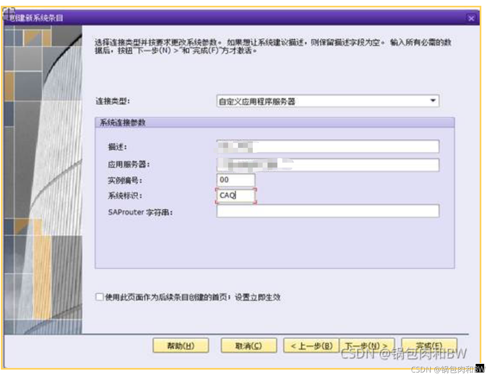This screenshot has height=377, width=492.
Task: Go back with < 上一步(B) button
Action: tap(311, 346)
